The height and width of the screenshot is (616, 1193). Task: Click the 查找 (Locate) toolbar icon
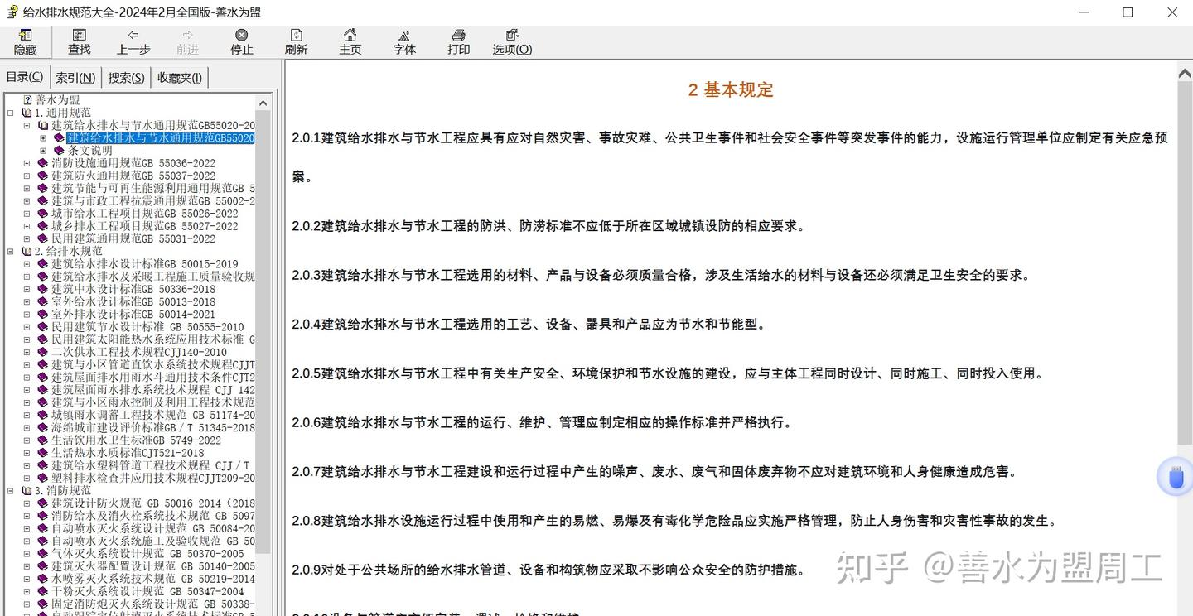(x=79, y=41)
